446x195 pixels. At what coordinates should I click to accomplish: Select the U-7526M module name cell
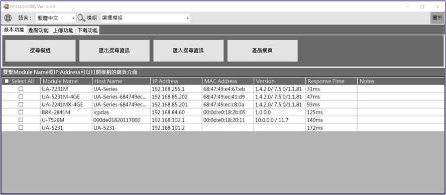(x=66, y=120)
